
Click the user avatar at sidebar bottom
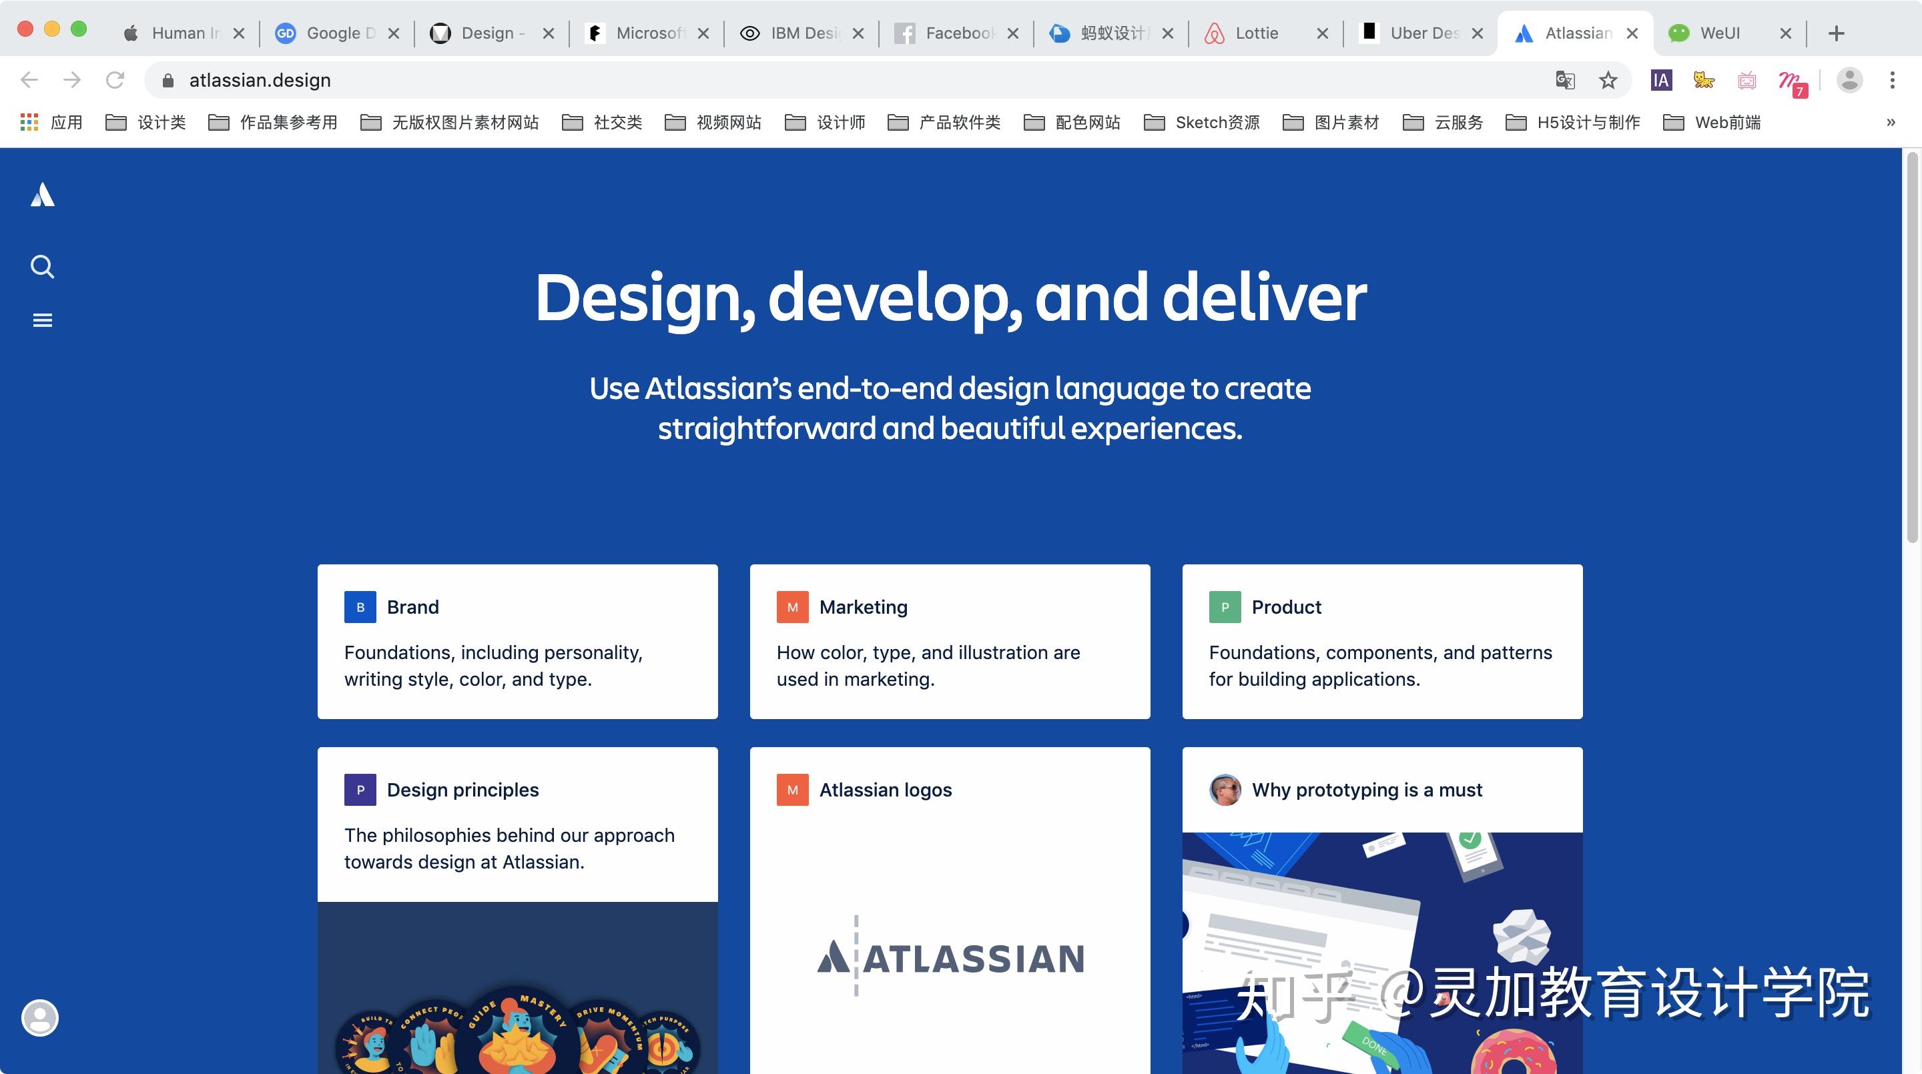(40, 1017)
